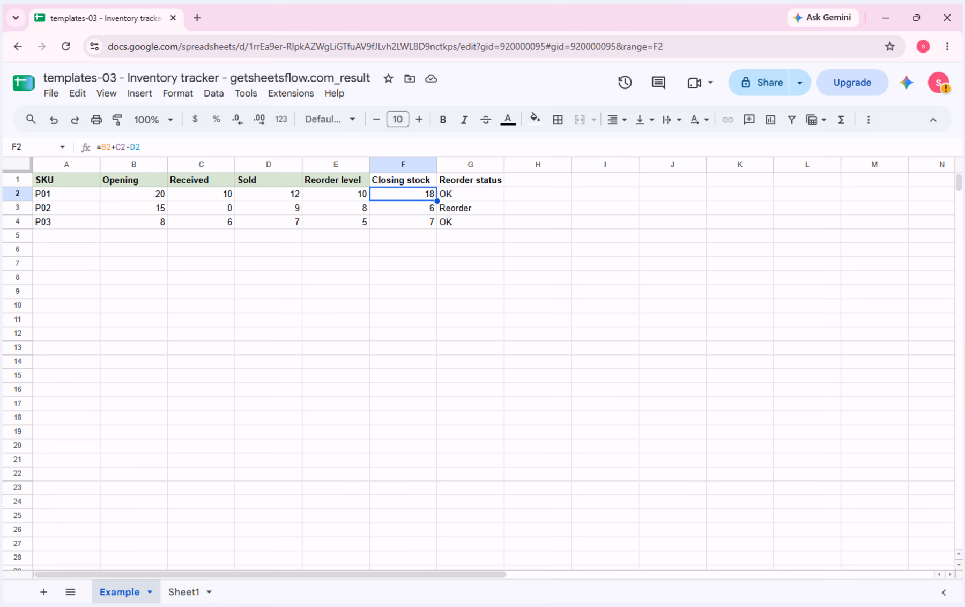This screenshot has height=607, width=965.
Task: Toggle Bold formatting
Action: pos(443,120)
